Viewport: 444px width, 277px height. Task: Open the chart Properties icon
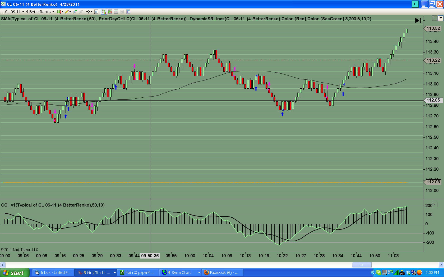coord(128,12)
